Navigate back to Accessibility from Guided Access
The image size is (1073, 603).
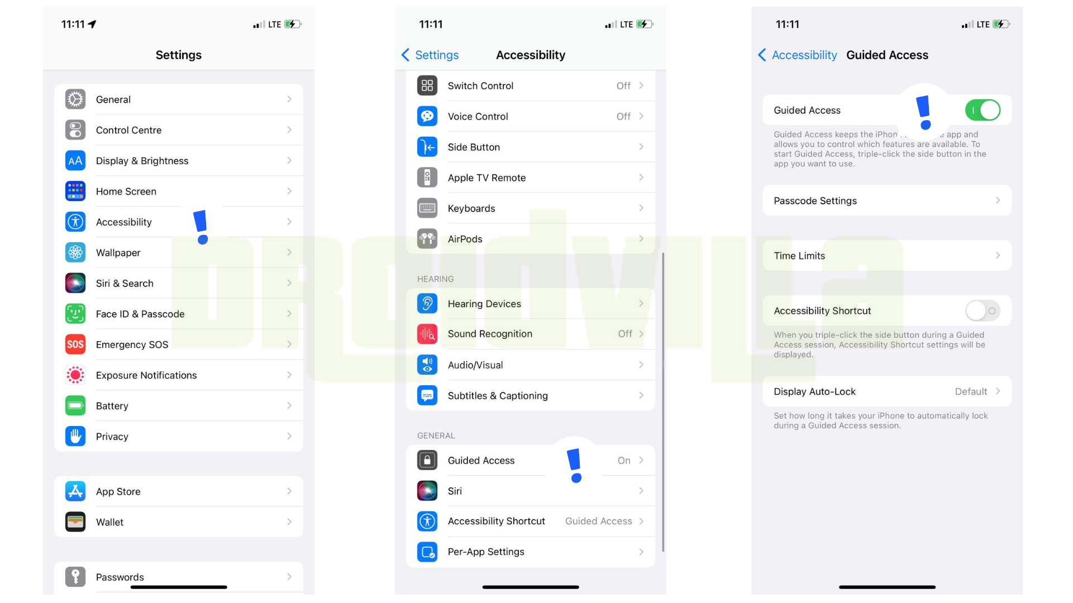(x=801, y=55)
